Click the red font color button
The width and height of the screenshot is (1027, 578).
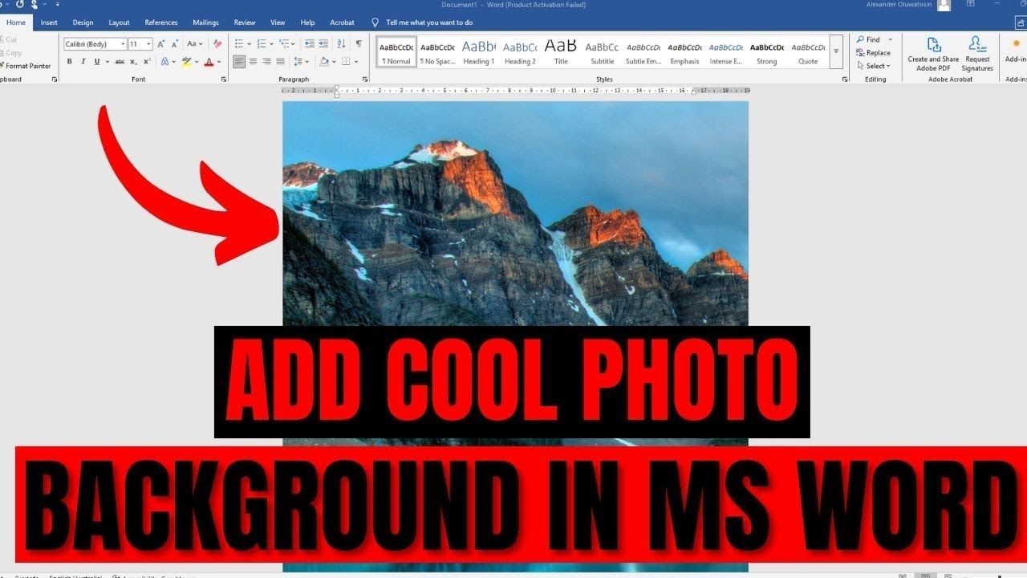point(209,62)
